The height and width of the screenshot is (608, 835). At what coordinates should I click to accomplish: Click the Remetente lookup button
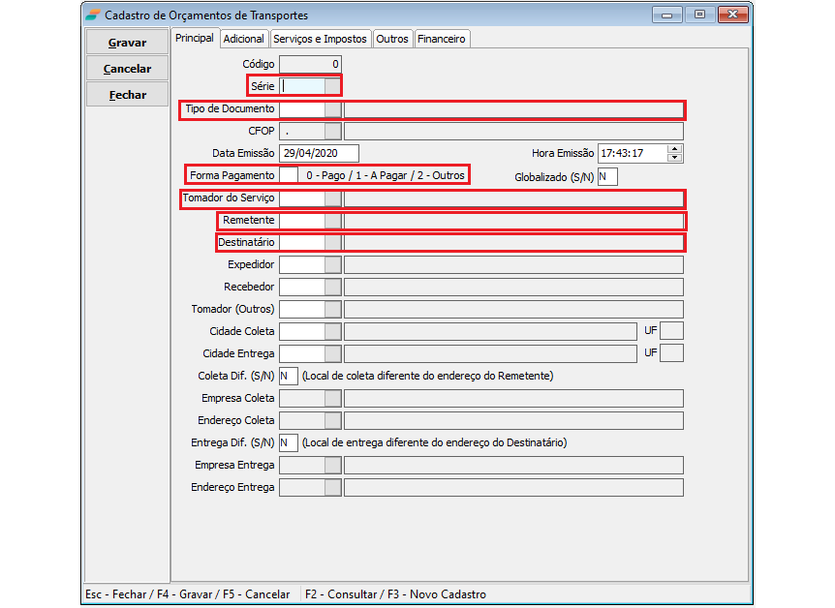pyautogui.click(x=332, y=221)
